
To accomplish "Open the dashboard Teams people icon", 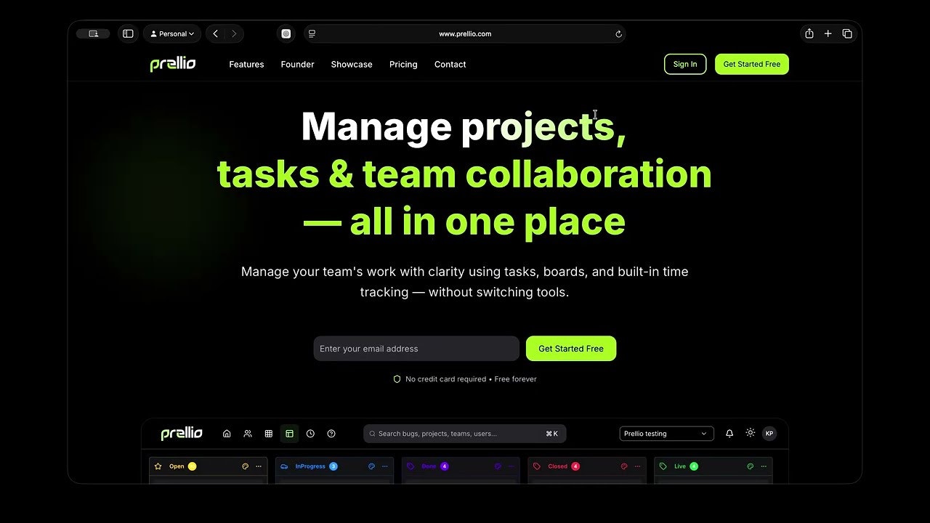I will pyautogui.click(x=248, y=434).
